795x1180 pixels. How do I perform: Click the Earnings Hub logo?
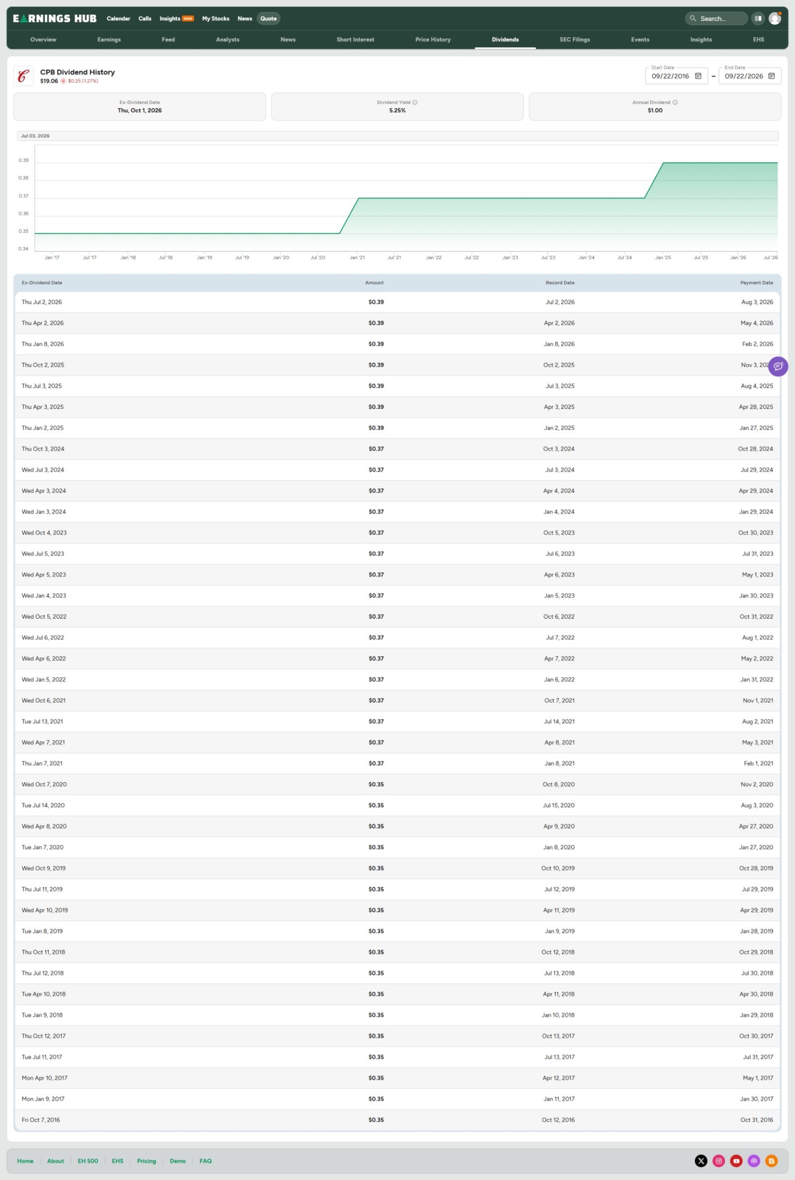pyautogui.click(x=55, y=19)
